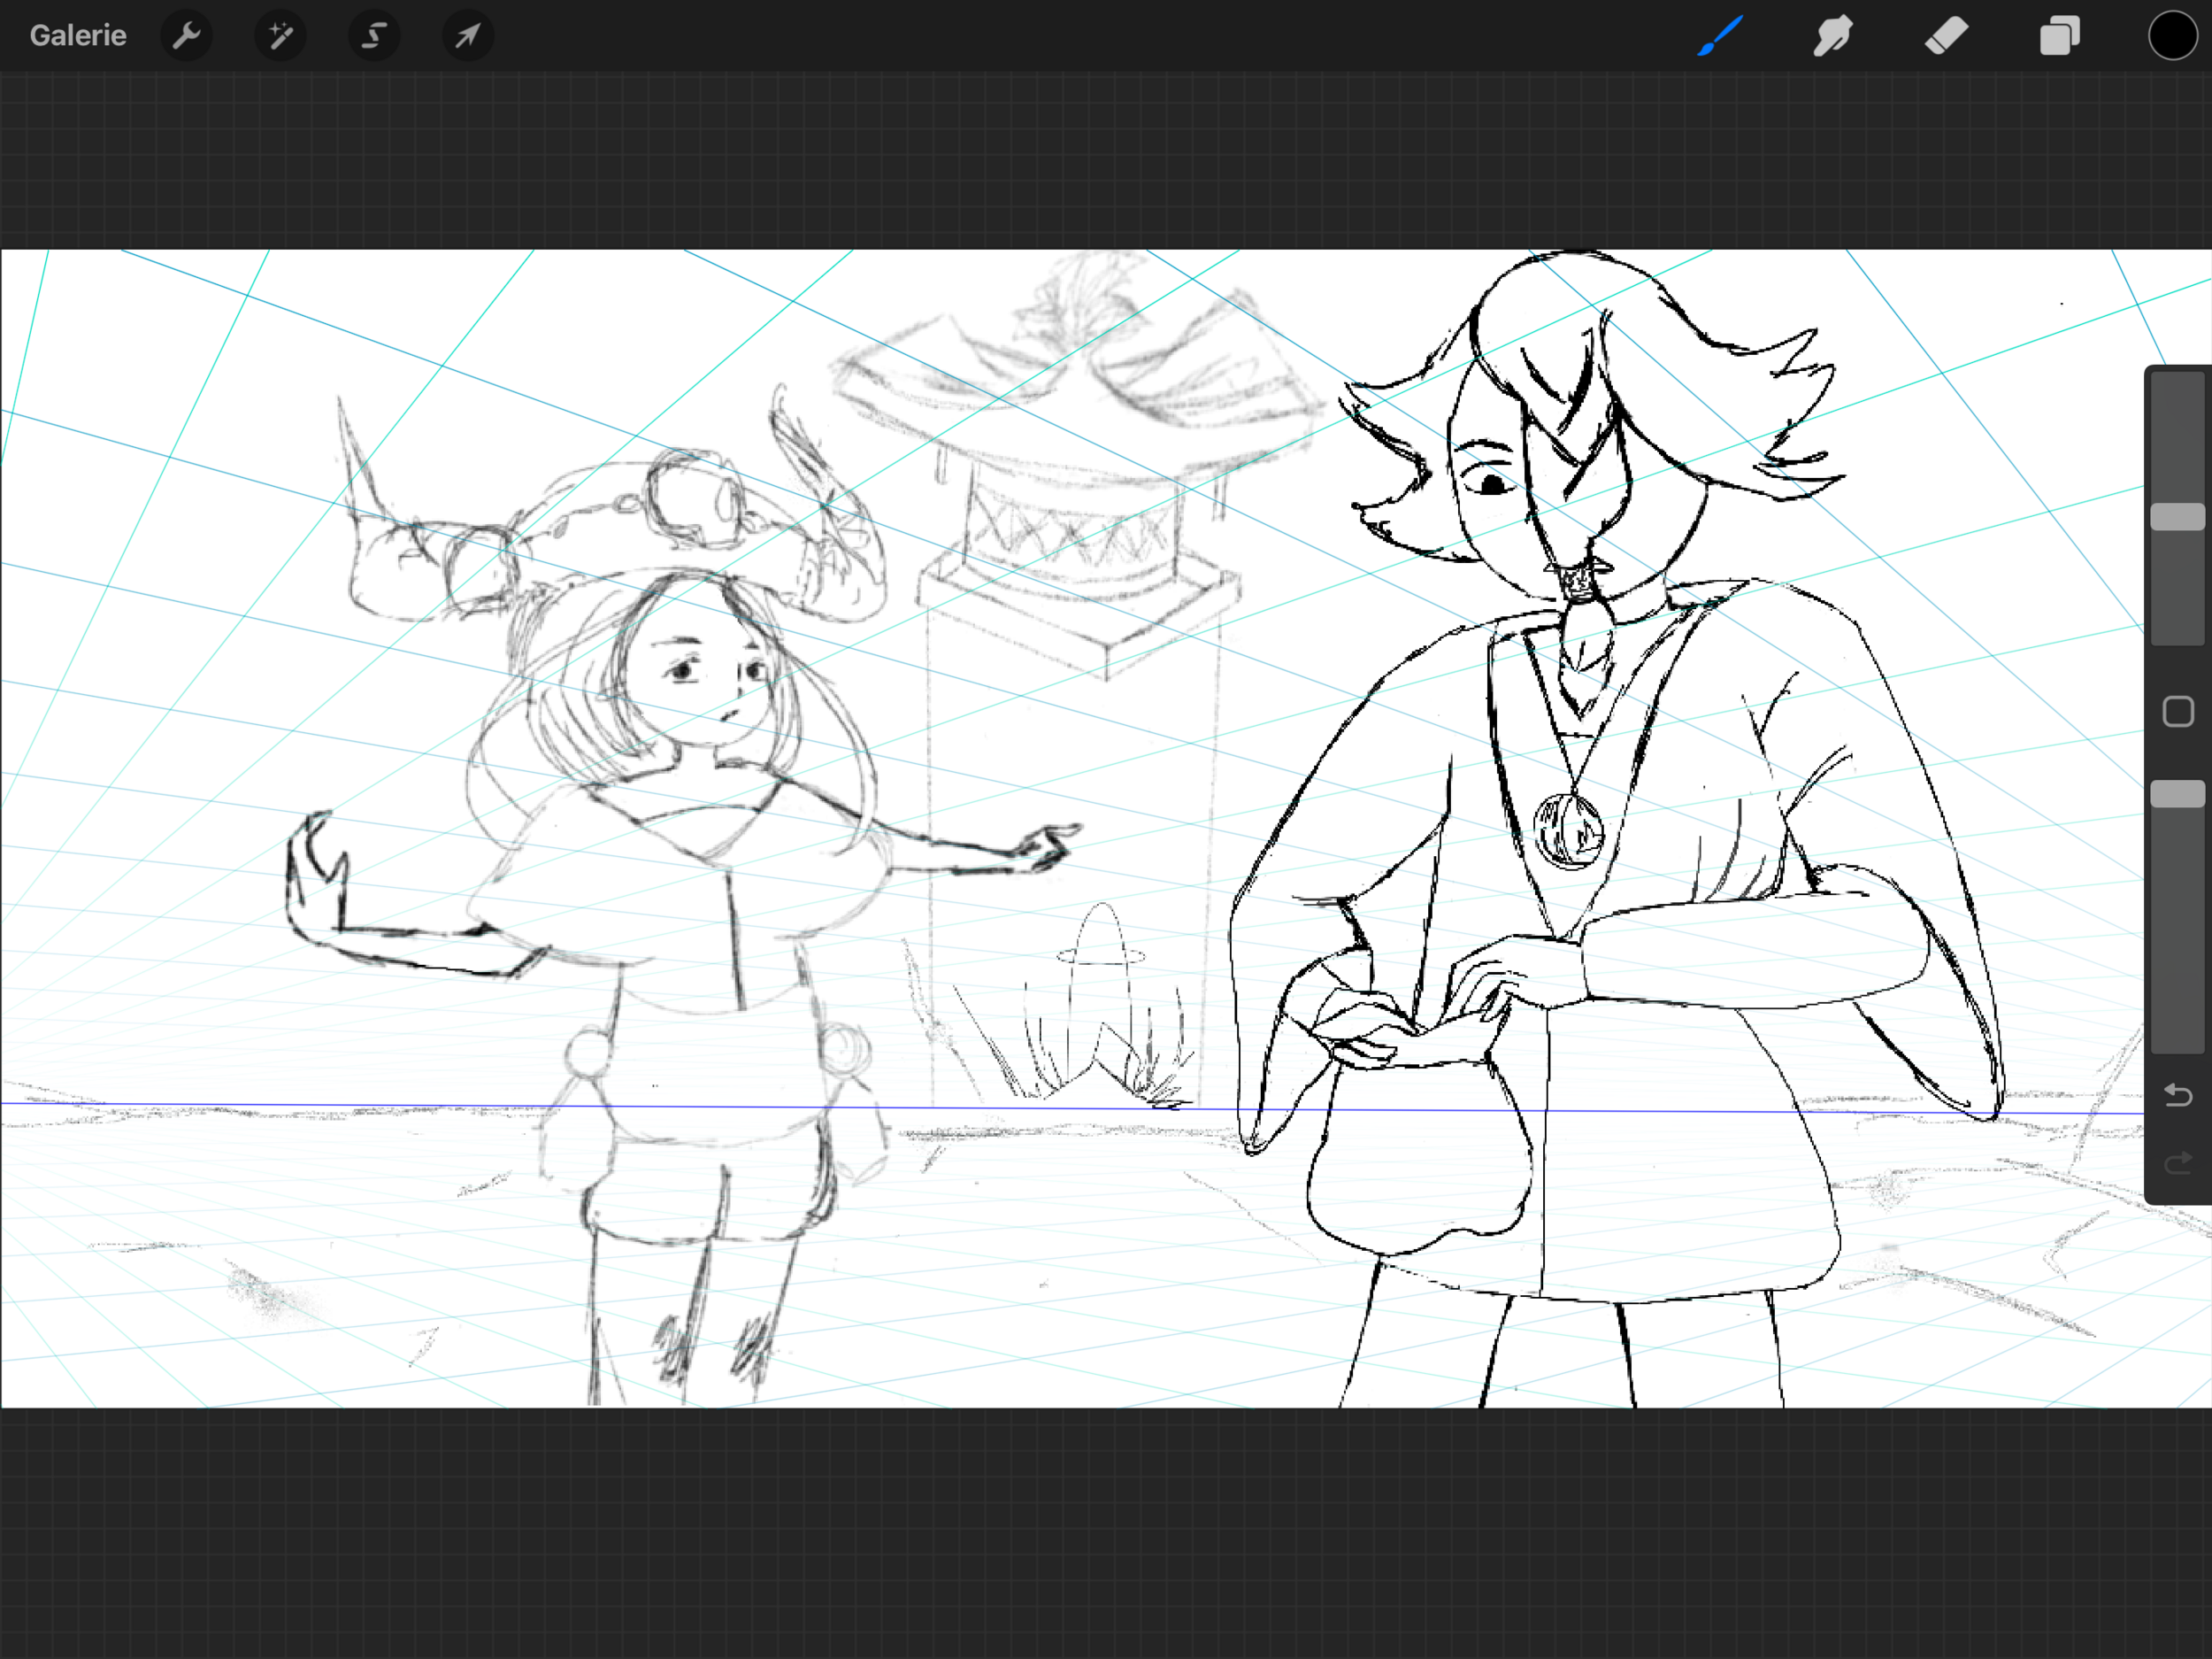Screen dimensions: 2212x1659
Task: Open the Layers panel
Action: coord(2059,36)
